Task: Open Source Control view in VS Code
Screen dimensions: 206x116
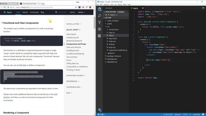Action: click(x=99, y=22)
